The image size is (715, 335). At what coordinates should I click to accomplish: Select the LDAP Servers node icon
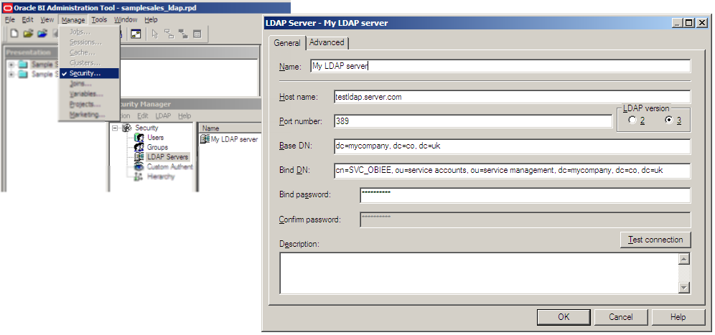point(139,156)
